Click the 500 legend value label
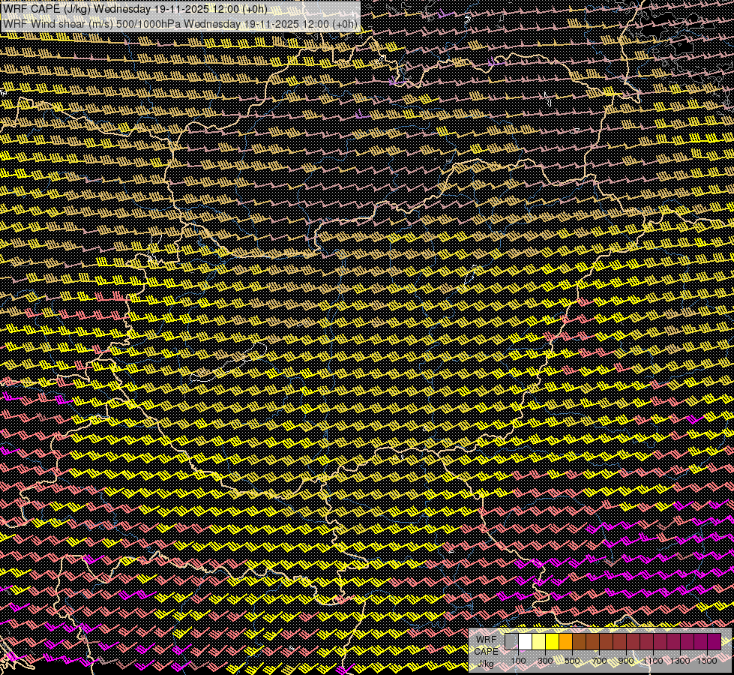This screenshot has height=675, width=734. 572,661
